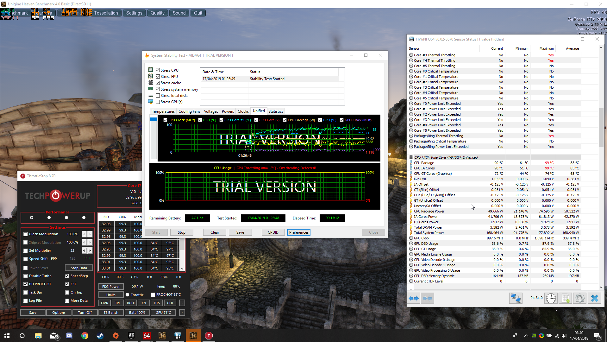Open Discord from the taskbar
Viewport: 607px width, 342px height.
point(69,336)
